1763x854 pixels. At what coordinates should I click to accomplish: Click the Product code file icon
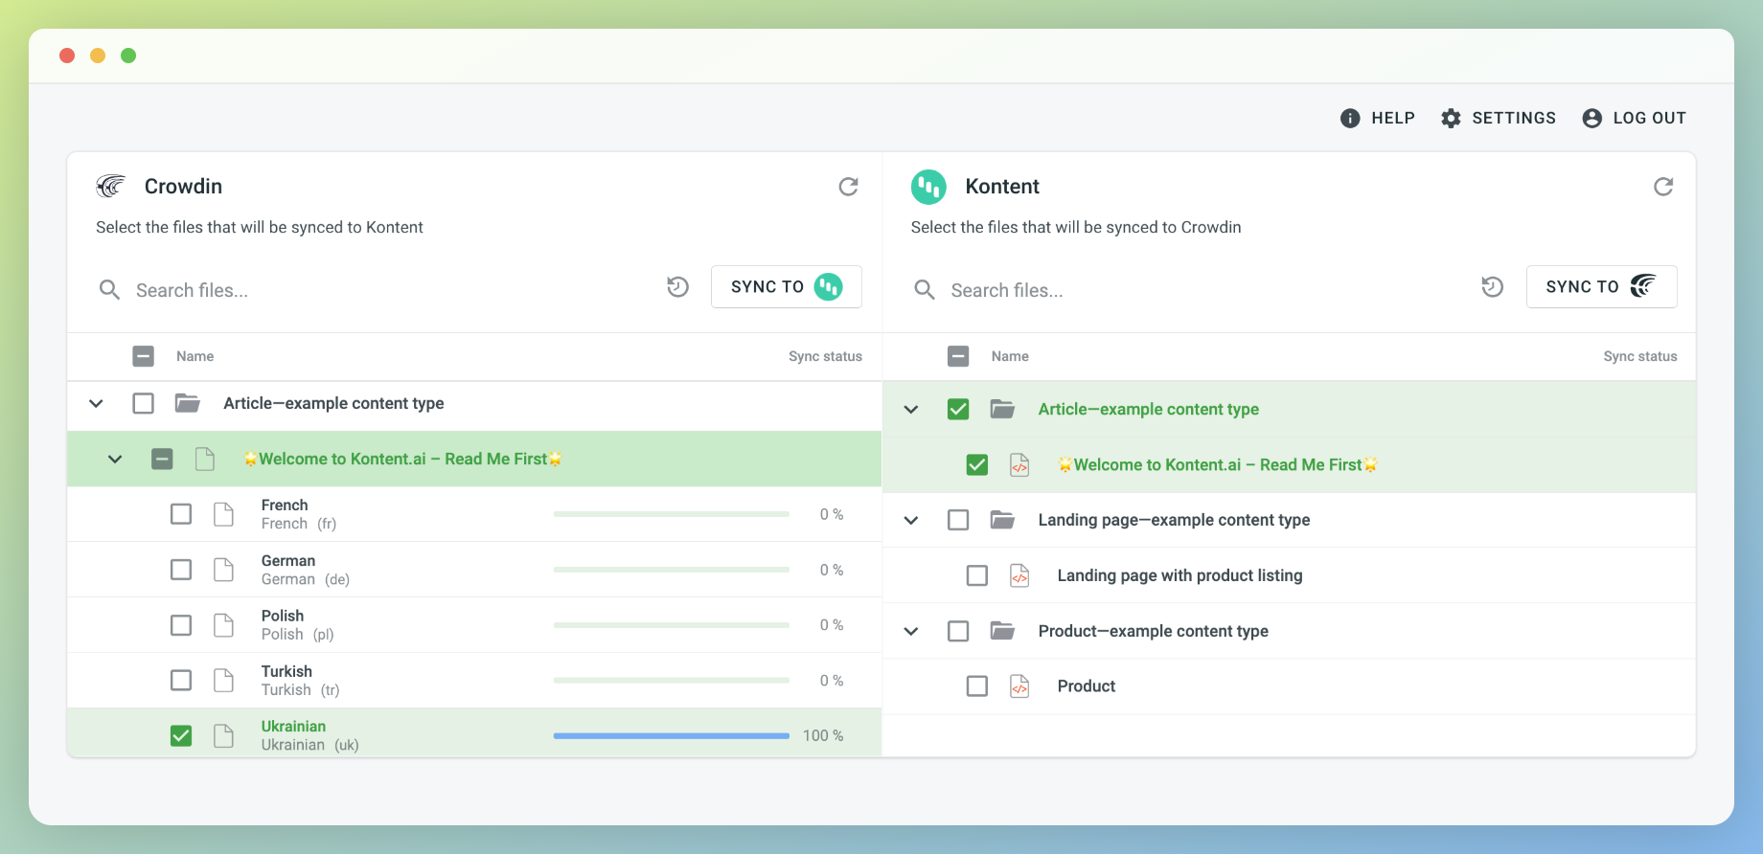[1019, 686]
